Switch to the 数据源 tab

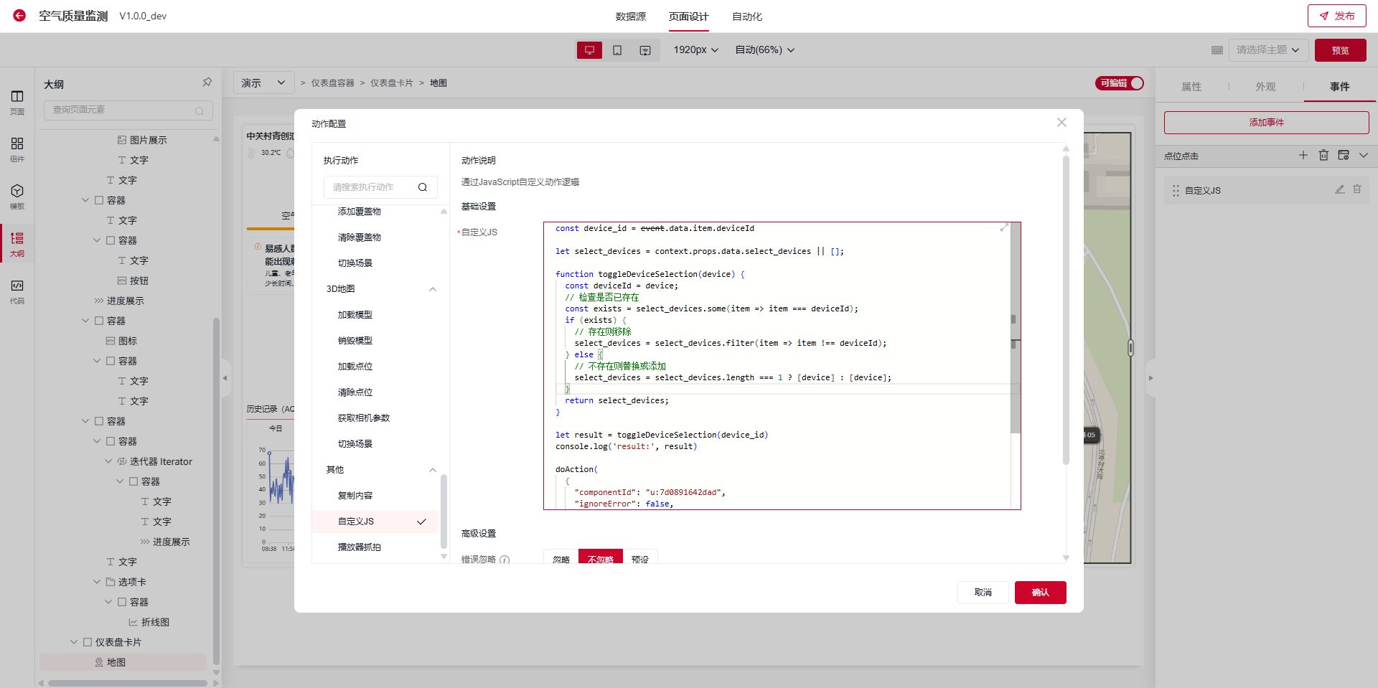(630, 17)
